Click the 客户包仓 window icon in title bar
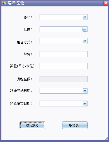 4,3
